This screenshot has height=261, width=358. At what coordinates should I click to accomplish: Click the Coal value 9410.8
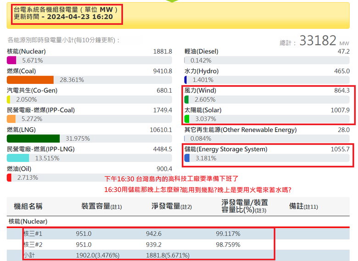point(162,71)
